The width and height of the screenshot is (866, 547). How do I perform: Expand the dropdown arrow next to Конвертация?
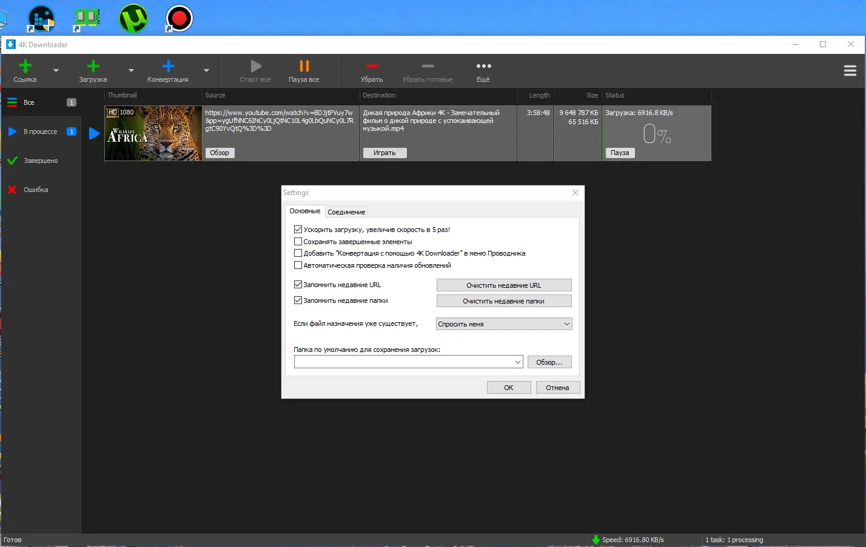206,71
